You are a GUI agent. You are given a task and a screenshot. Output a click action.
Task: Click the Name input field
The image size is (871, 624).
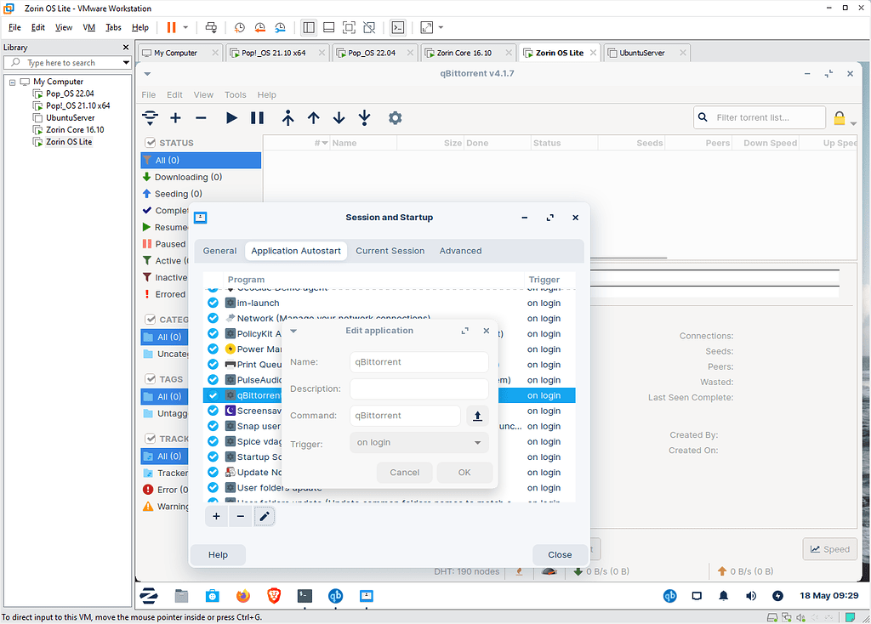[418, 362]
